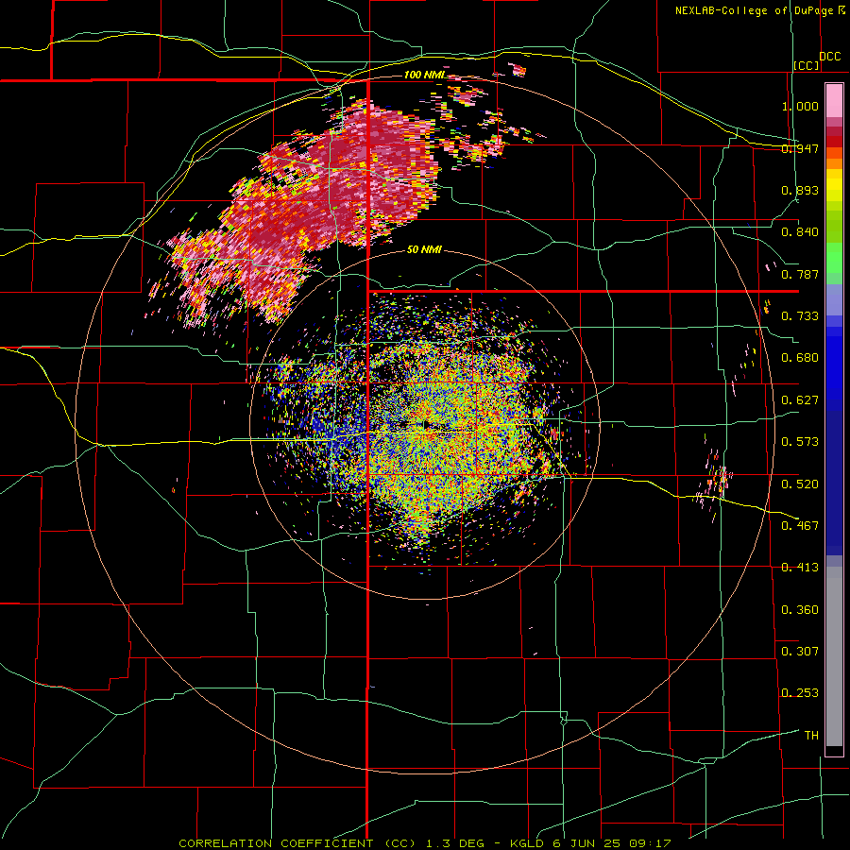850x850 pixels.
Task: Click the 0.360 scale value
Action: point(800,609)
